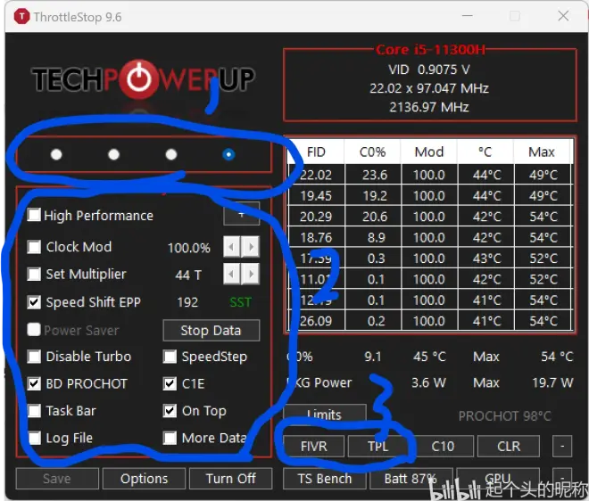Open the TPL power limits window
The height and width of the screenshot is (501, 589).
(377, 447)
